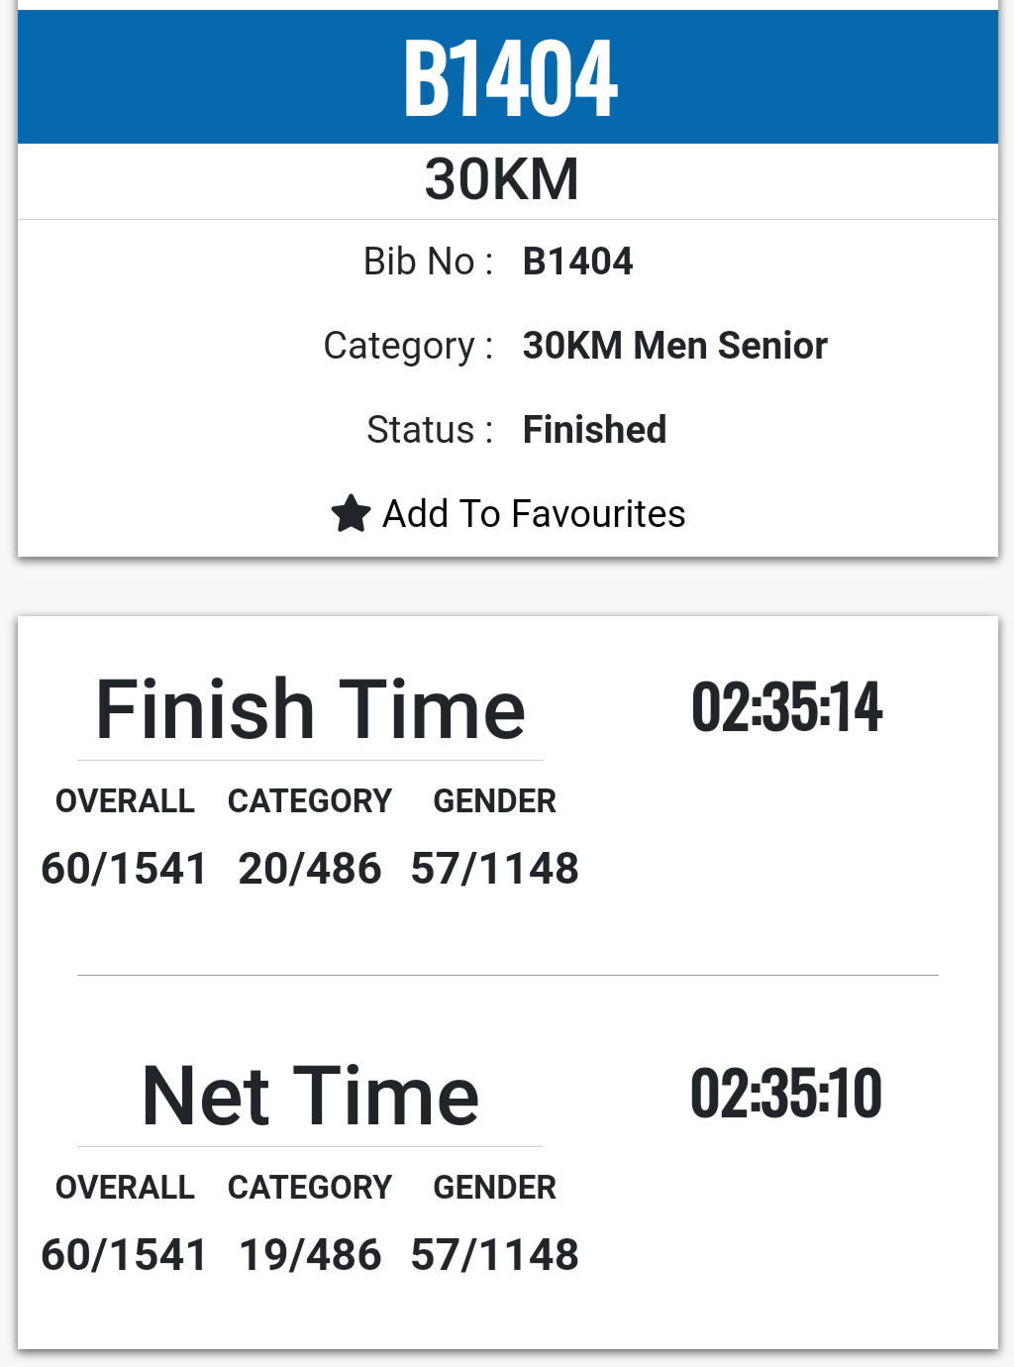Select the 30KM Men Senior category value
This screenshot has width=1014, height=1367.
[x=674, y=346]
